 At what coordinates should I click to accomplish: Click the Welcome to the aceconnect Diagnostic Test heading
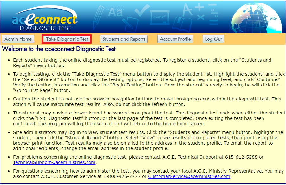pyautogui.click(x=59, y=49)
